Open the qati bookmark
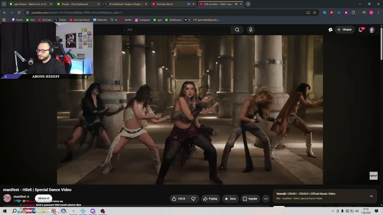Screen dimensions: 383x215 (x=157, y=20)
